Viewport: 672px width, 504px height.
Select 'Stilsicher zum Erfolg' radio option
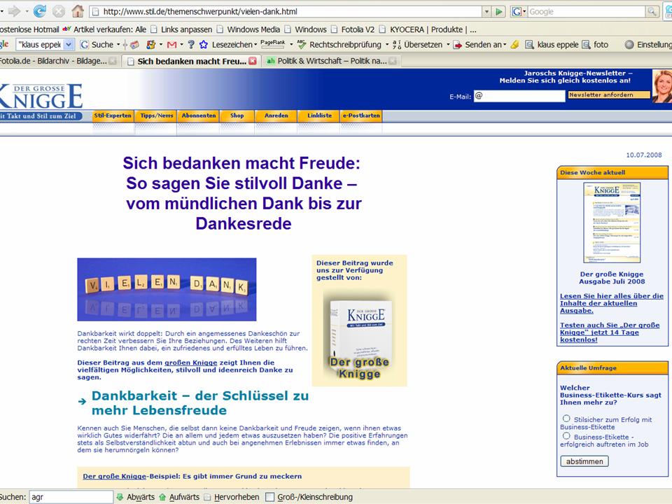coord(566,419)
